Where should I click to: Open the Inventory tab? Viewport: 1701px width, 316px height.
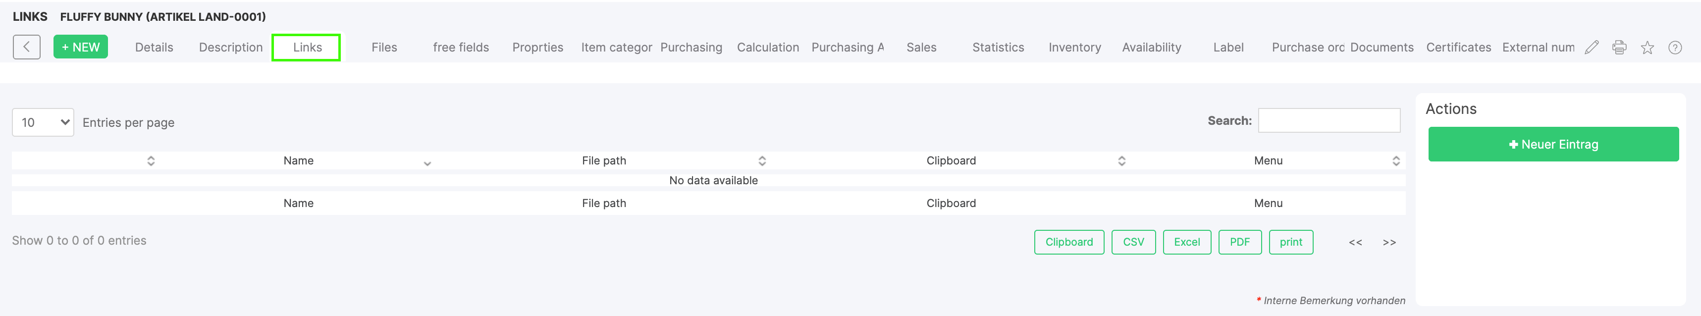click(x=1074, y=48)
